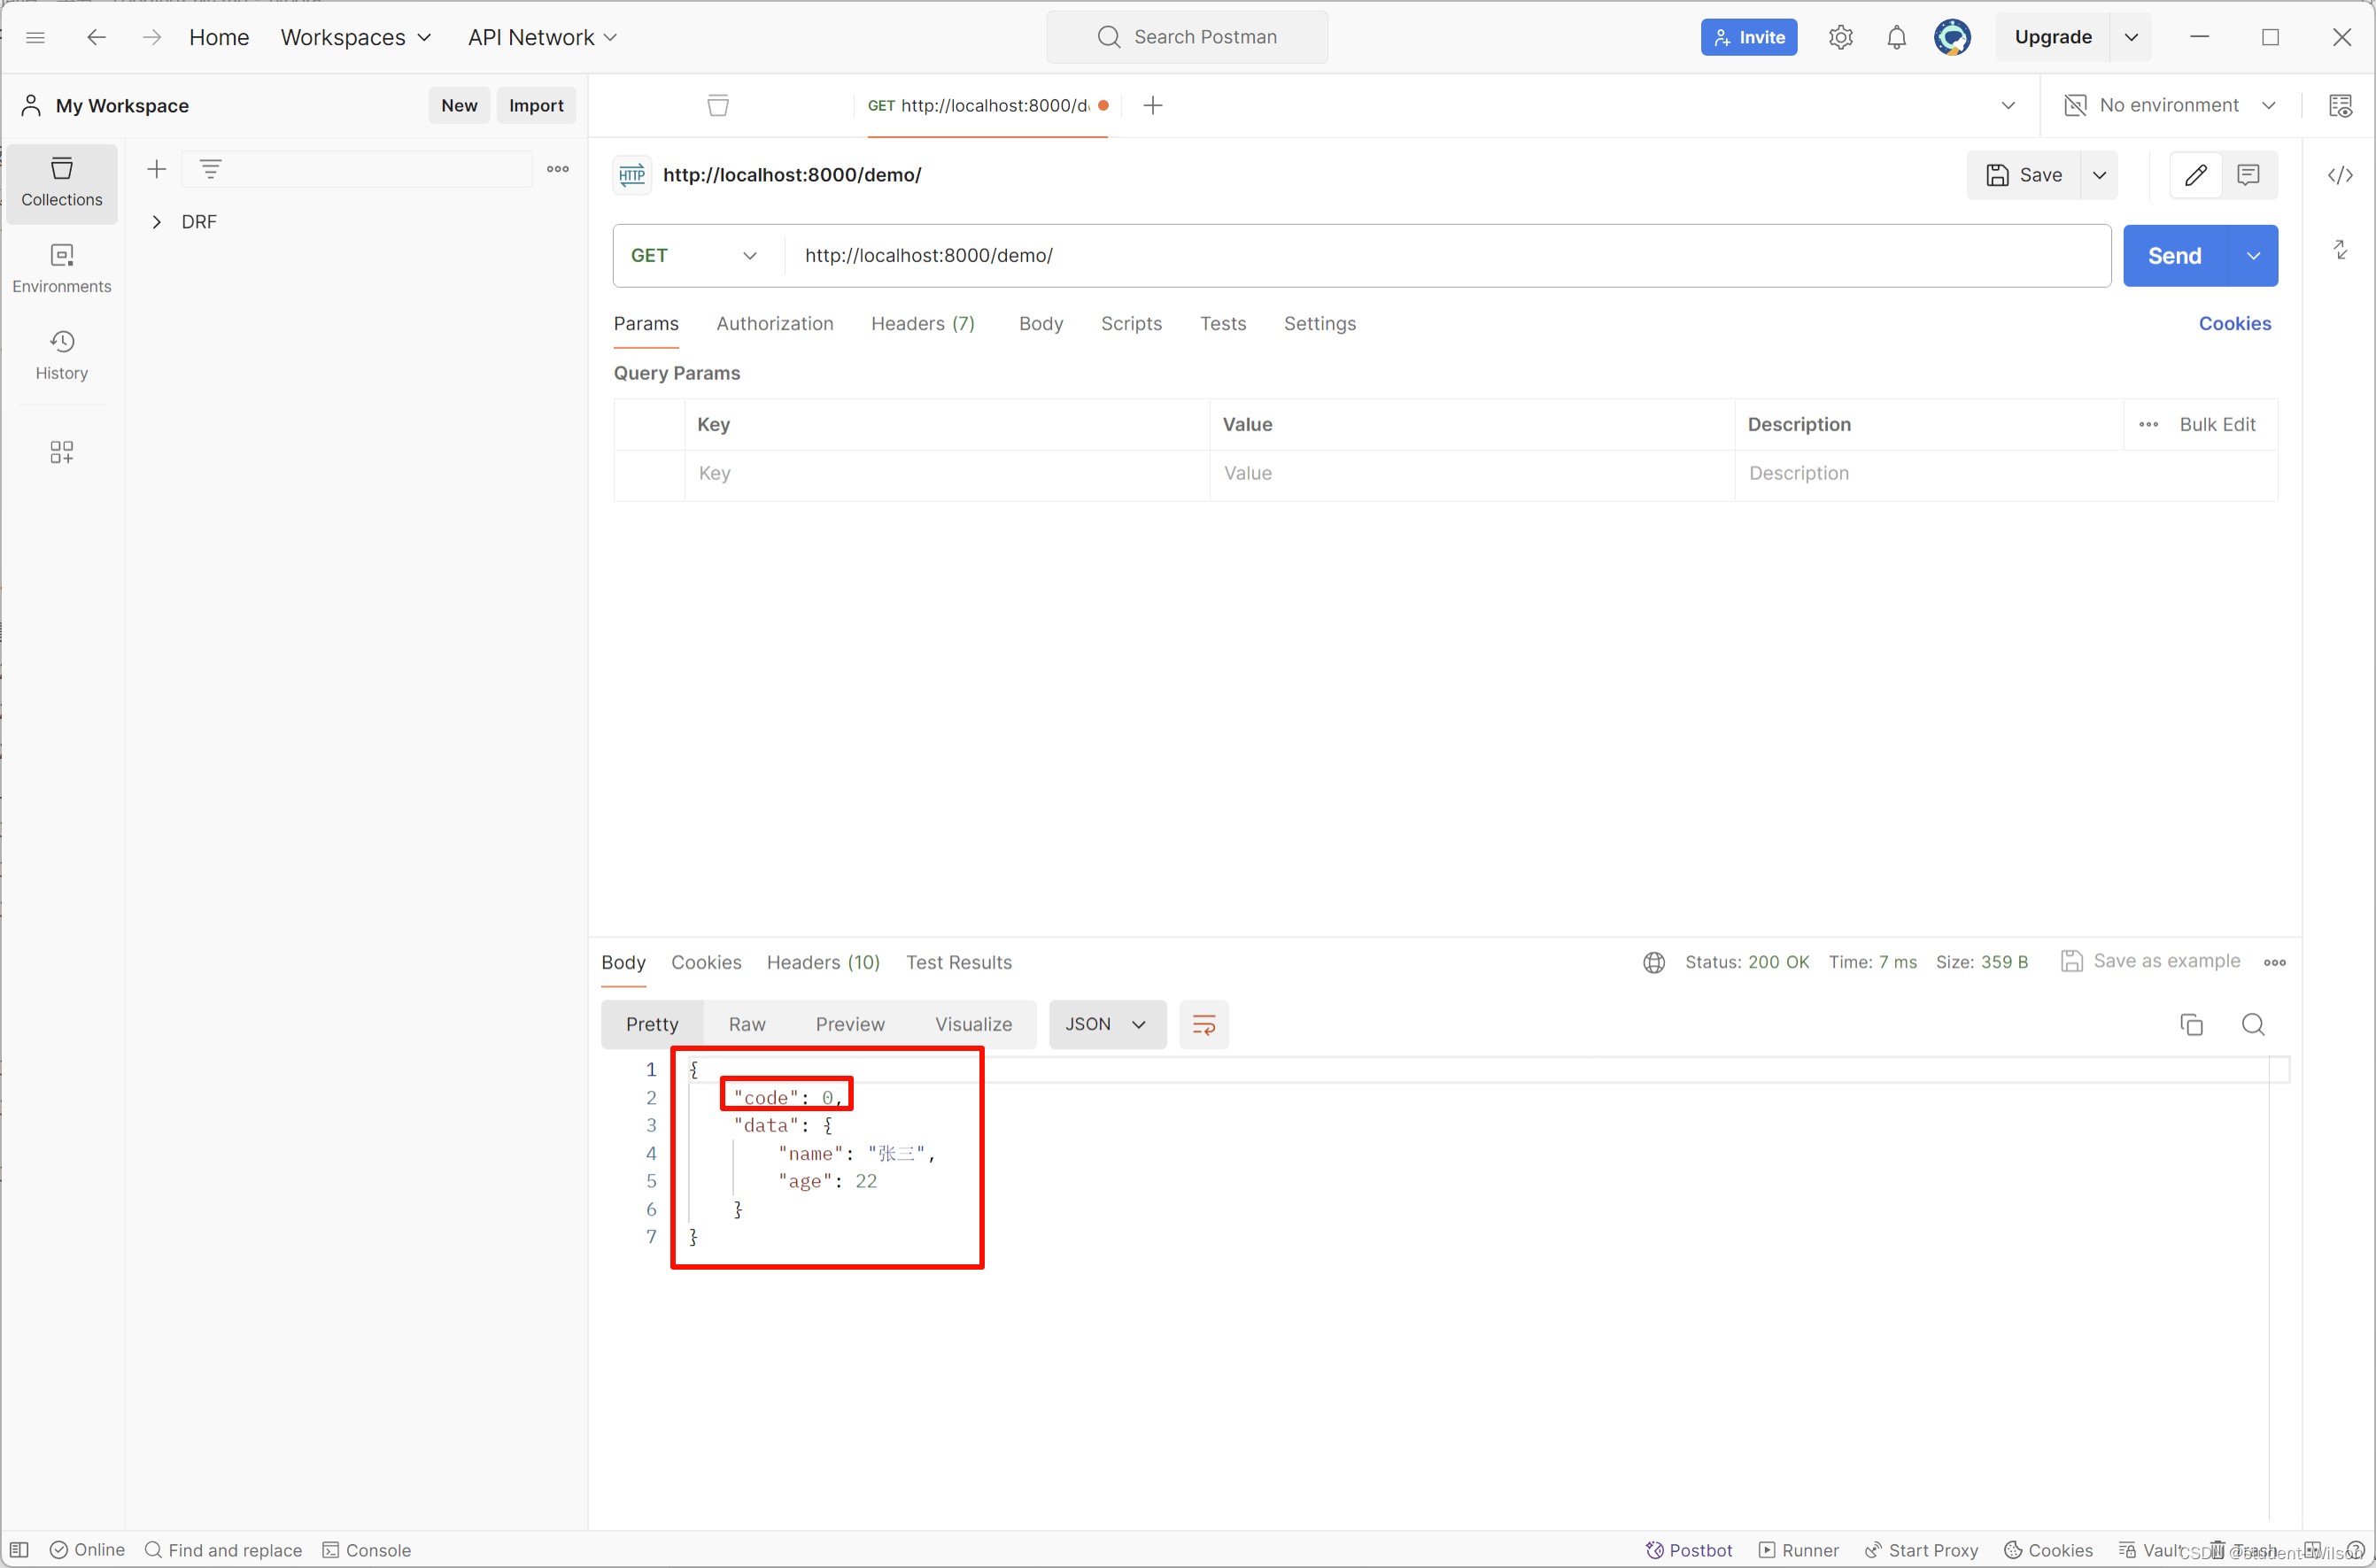Click the Params tab label
This screenshot has width=2376, height=1568.
click(x=646, y=324)
